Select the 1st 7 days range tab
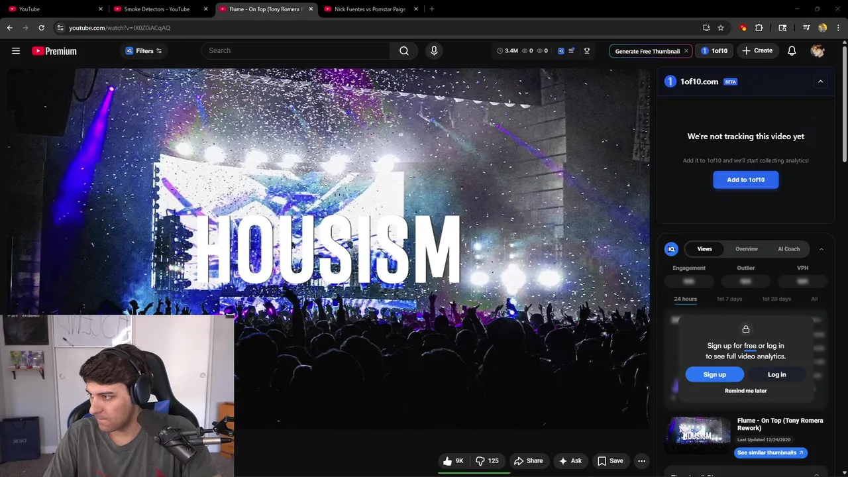This screenshot has height=477, width=848. (x=729, y=299)
